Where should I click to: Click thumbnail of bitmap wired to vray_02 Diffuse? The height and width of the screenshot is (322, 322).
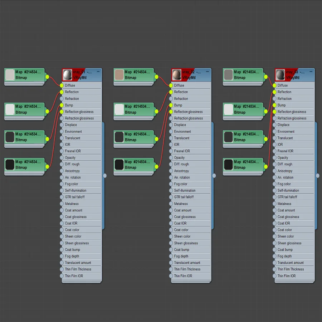click(119, 74)
